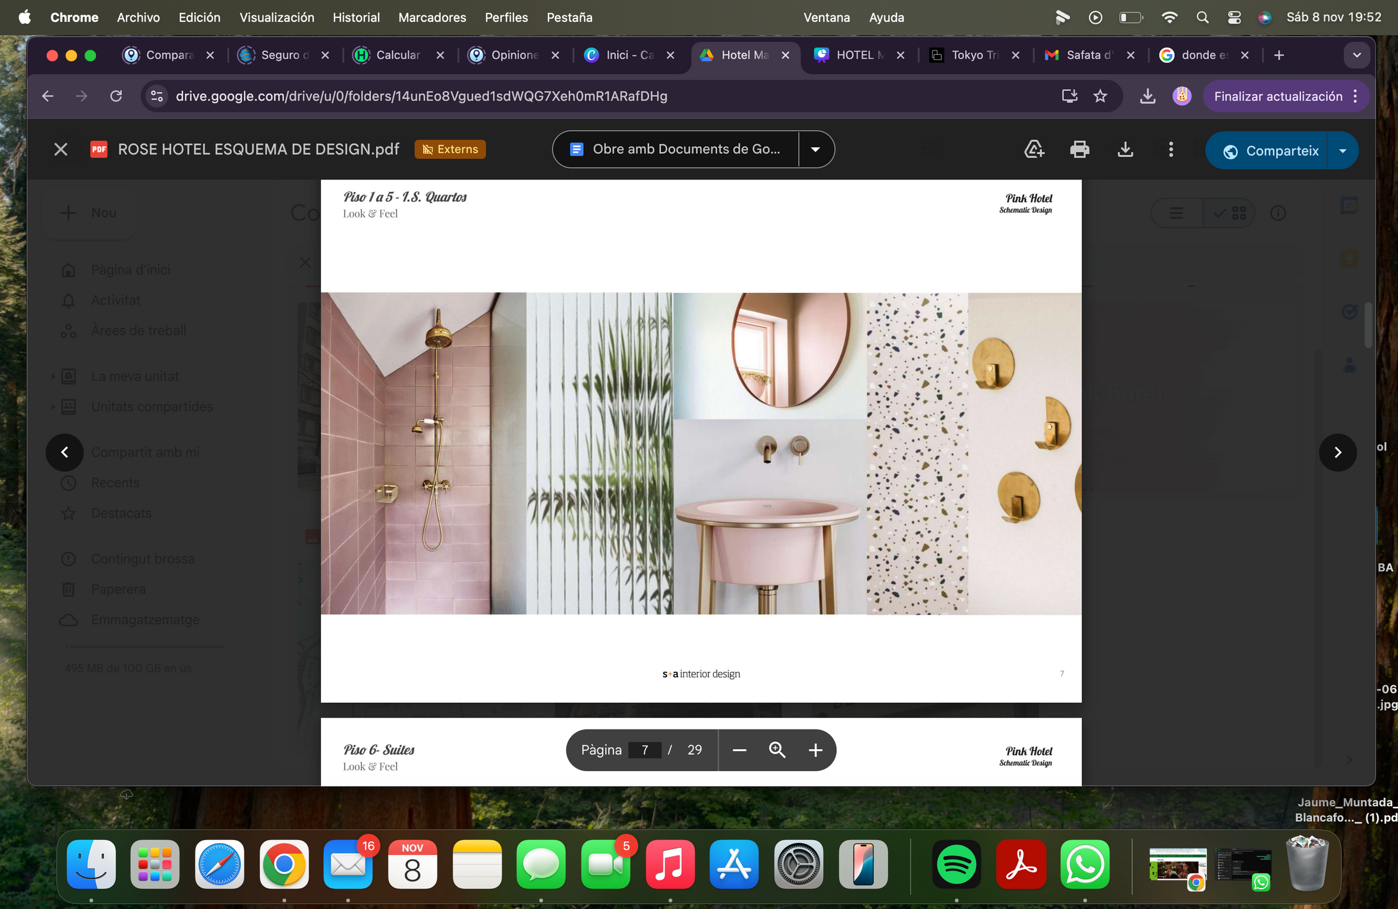Zoom out with the minus icon
1398x909 pixels.
pyautogui.click(x=739, y=750)
